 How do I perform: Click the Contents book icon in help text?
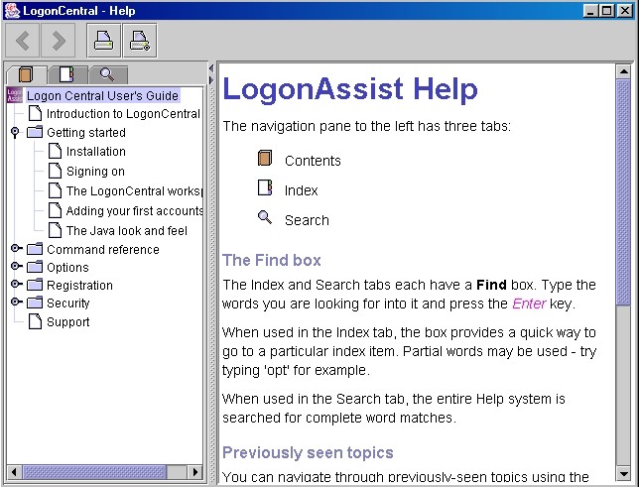coord(265,158)
